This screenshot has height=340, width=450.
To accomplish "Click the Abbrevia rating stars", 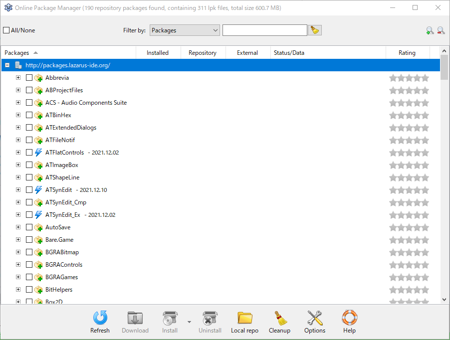I will pos(409,78).
